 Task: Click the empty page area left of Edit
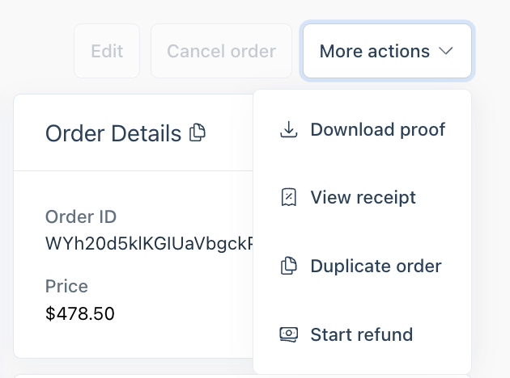(x=36, y=52)
